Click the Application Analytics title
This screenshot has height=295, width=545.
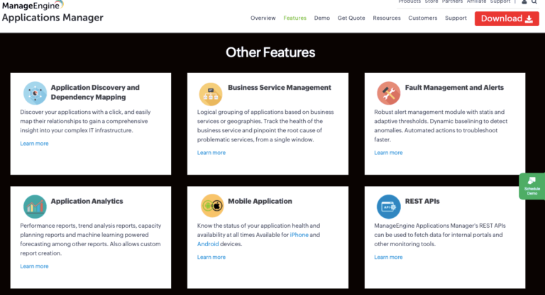(87, 202)
